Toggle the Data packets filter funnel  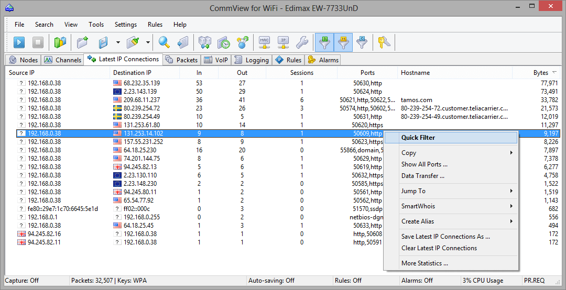324,42
